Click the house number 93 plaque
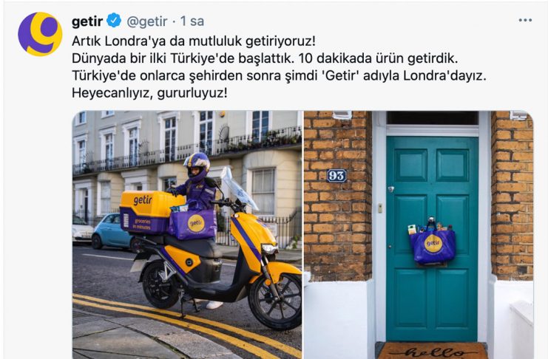This screenshot has height=359, width=548. point(336,176)
